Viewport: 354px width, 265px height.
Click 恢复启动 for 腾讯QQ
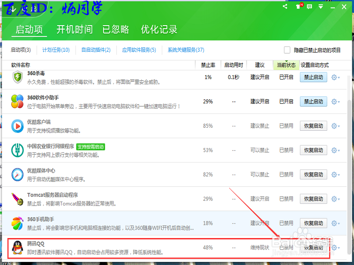(x=313, y=247)
